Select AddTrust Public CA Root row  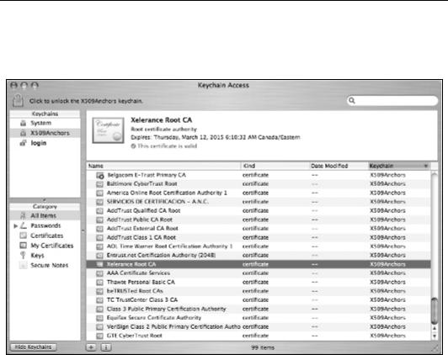259,220
